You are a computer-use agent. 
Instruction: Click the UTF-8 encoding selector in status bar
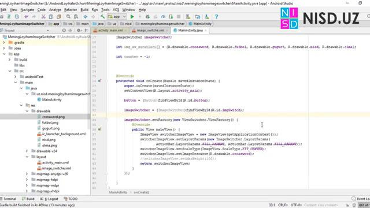coord(296,205)
